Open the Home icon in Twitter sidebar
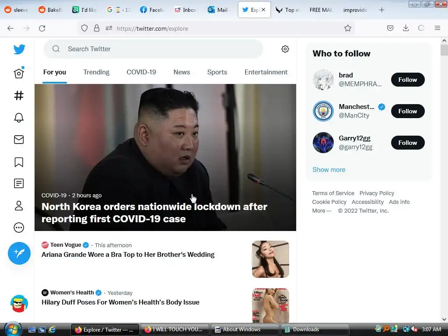Screen dimensions: 448x336 (19, 73)
